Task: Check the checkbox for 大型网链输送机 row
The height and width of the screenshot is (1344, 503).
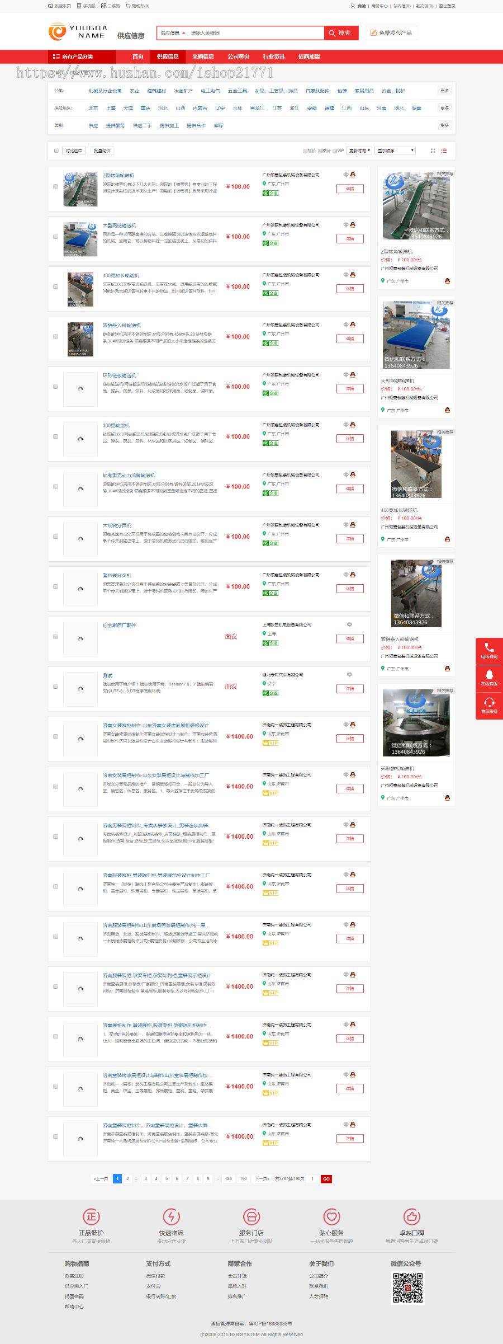Action: click(x=55, y=237)
